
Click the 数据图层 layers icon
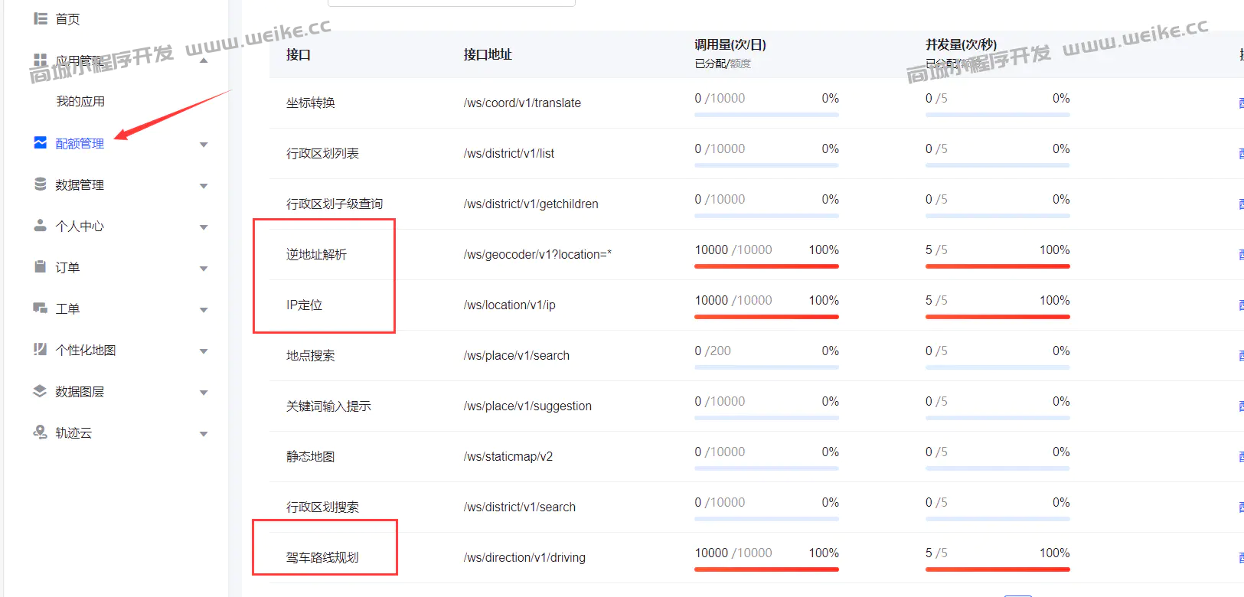tap(41, 390)
